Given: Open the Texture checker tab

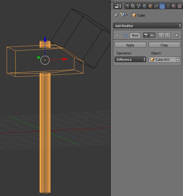Looking at the screenshot, I should coord(180,6).
